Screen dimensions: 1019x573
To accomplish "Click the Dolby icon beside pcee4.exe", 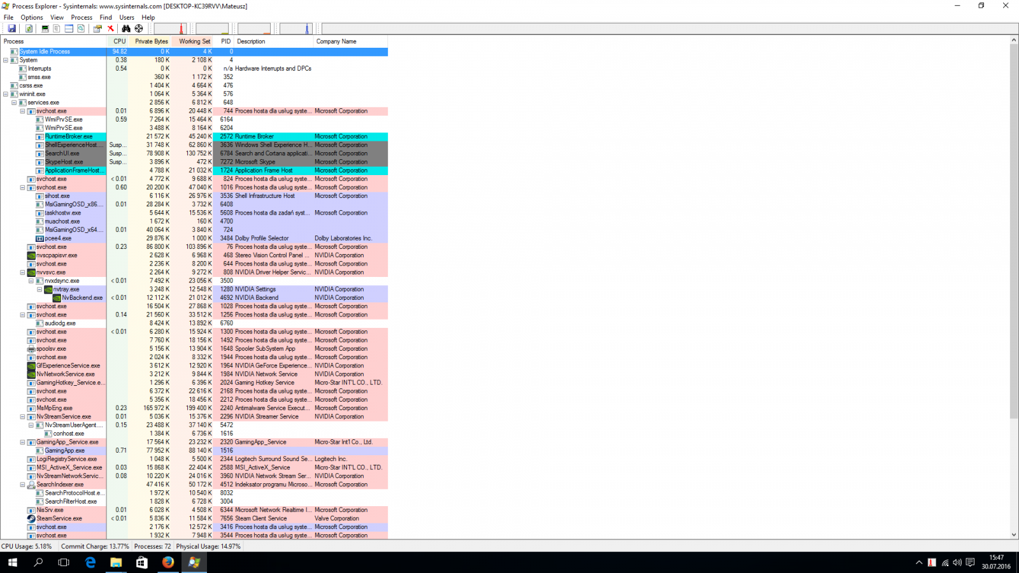I will [39, 238].
